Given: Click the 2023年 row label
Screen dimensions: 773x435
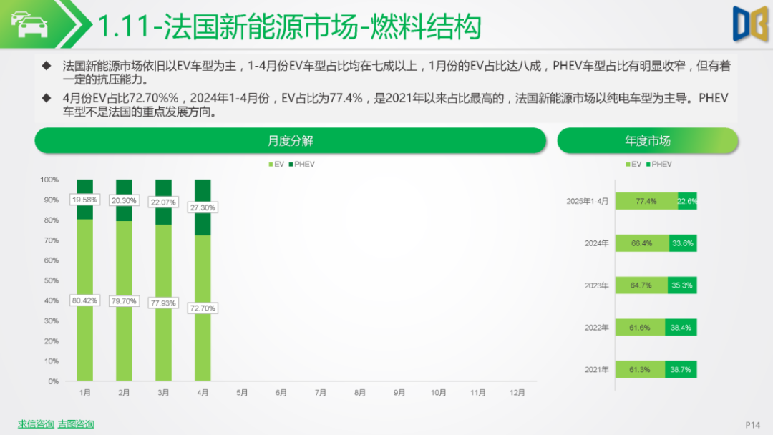Looking at the screenshot, I should 596,285.
